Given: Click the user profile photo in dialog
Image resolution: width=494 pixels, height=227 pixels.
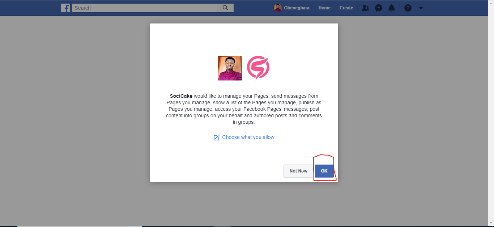Looking at the screenshot, I should coord(230,68).
